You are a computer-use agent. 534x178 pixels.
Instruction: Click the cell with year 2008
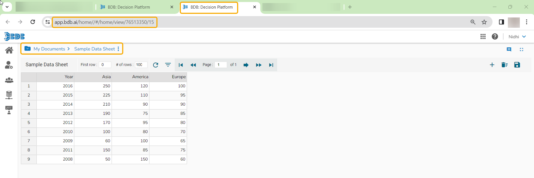click(x=55, y=159)
